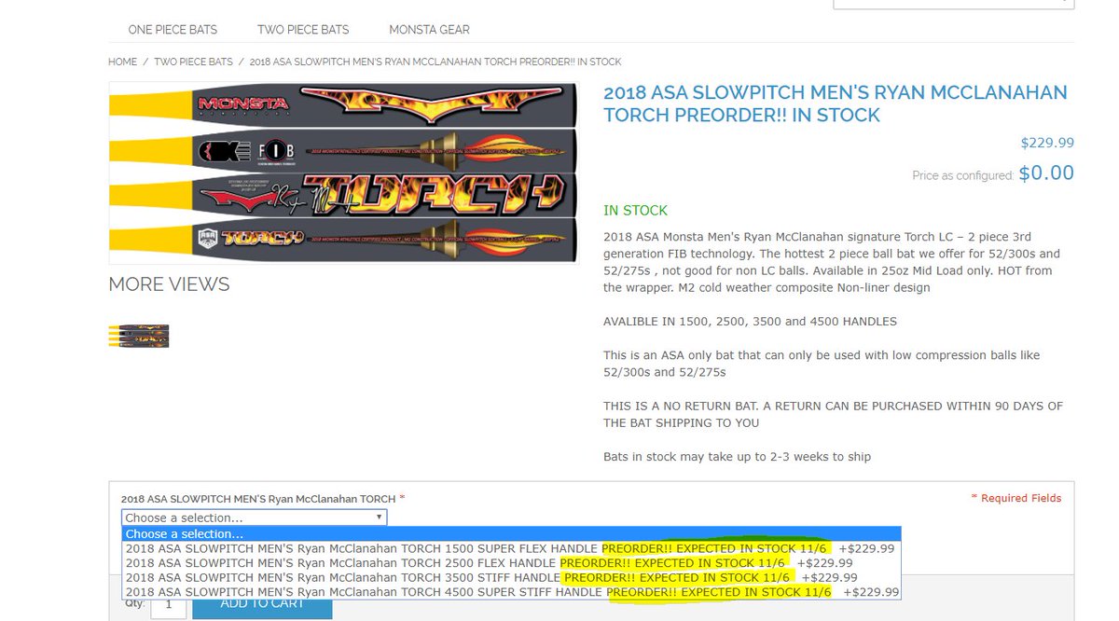Image resolution: width=1119 pixels, height=621 pixels.
Task: Select TORCH 2500 FLEX HANDLE option
Action: point(511,562)
